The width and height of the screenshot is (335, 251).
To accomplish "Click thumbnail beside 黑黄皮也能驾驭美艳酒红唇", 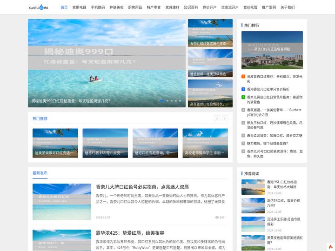I will (x=253, y=243).
